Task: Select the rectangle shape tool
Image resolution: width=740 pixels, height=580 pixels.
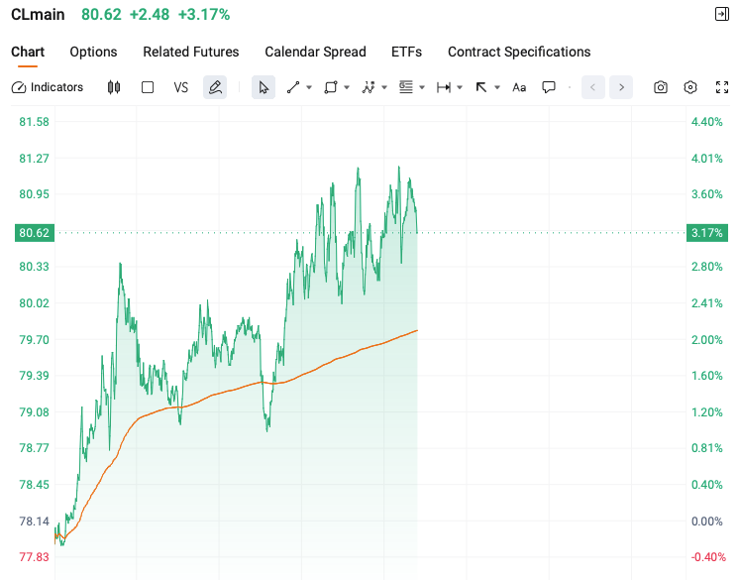Action: click(330, 87)
